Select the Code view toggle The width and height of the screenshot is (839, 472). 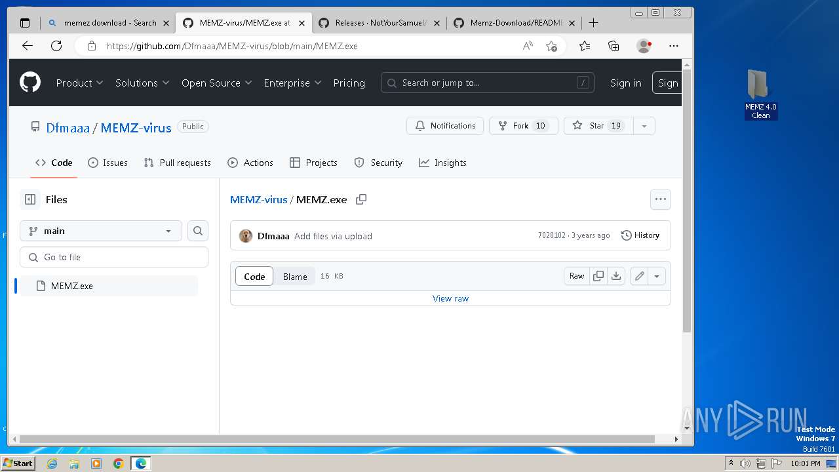254,277
